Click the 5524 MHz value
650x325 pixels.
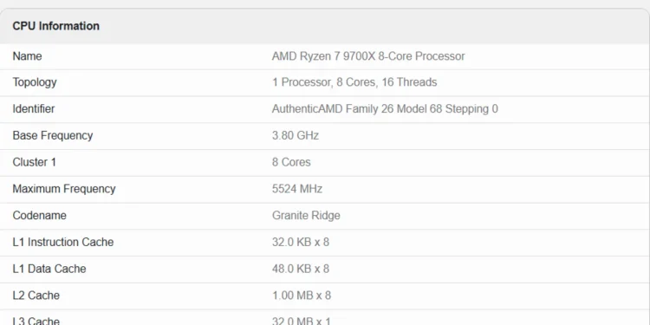[296, 189]
